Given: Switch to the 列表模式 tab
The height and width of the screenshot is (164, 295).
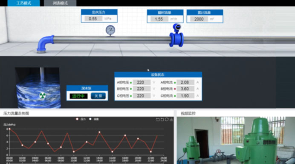Looking at the screenshot, I should point(60,3).
